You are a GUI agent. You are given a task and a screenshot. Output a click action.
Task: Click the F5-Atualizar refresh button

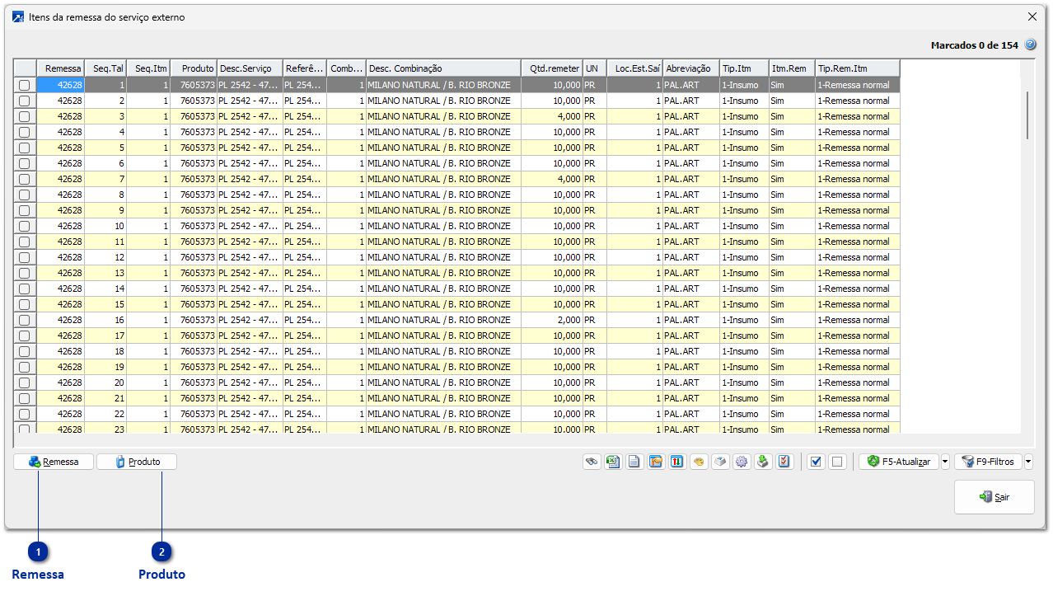tap(899, 462)
